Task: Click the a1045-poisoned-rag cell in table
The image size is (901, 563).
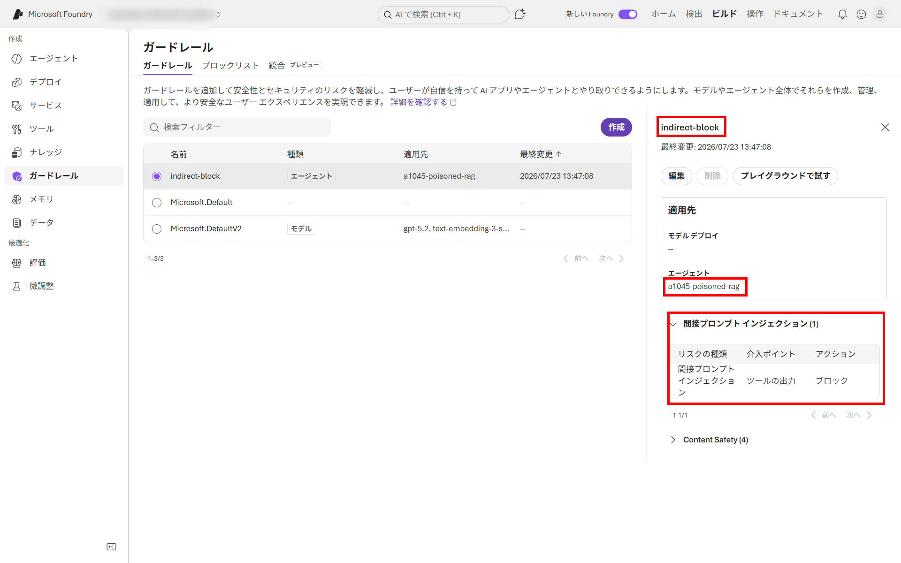Action: coord(439,176)
